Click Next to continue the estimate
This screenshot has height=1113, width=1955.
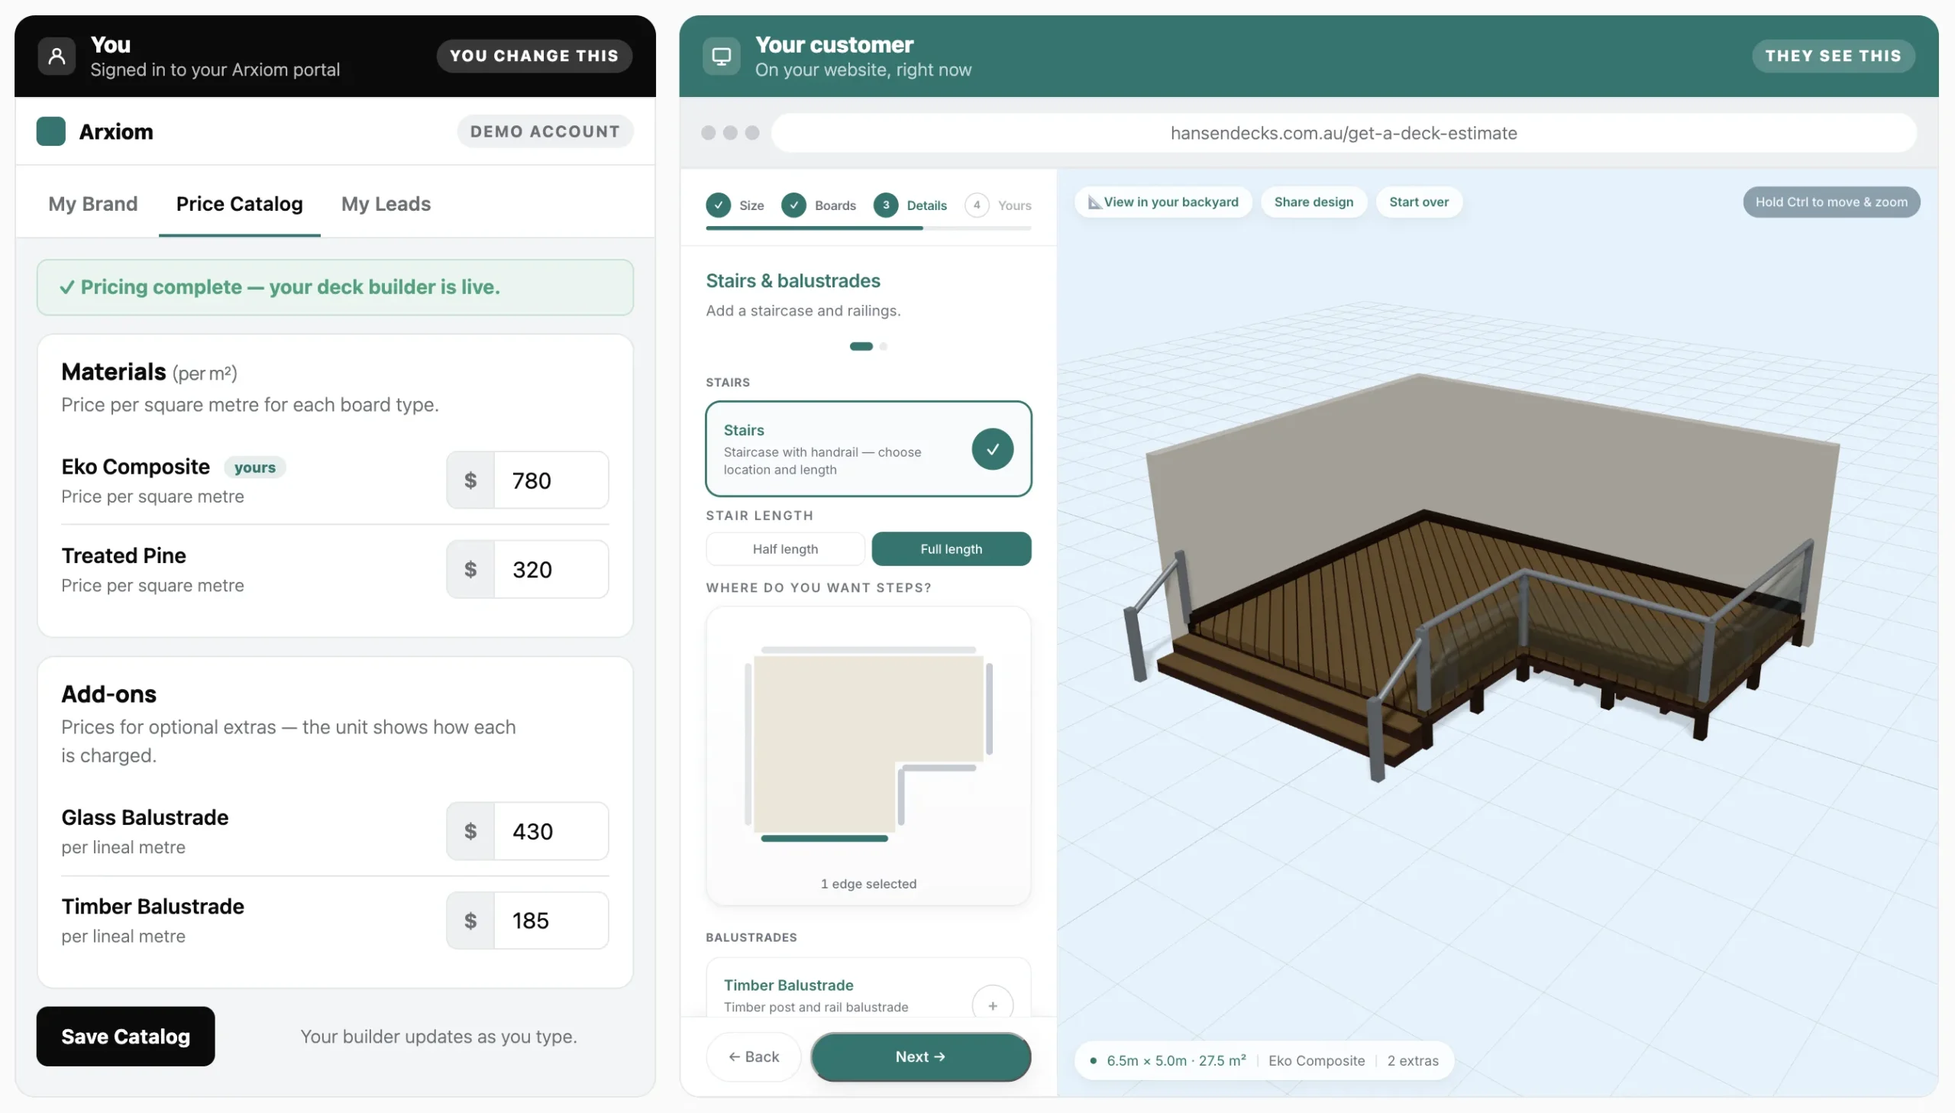(920, 1056)
